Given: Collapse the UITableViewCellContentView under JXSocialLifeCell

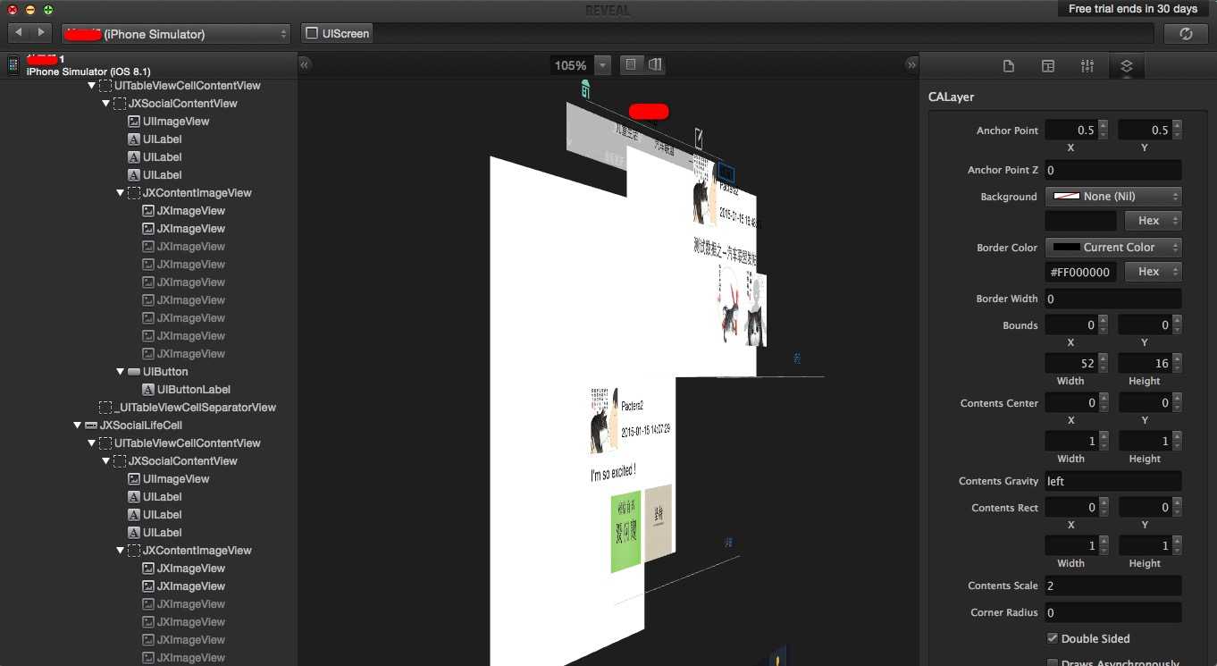Looking at the screenshot, I should [x=92, y=443].
